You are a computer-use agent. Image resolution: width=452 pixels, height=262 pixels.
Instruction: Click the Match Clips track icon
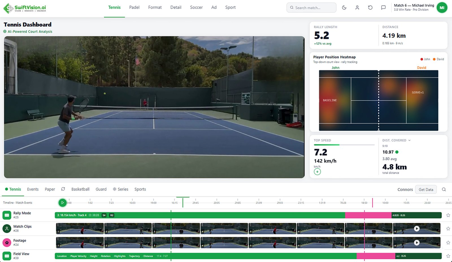coord(7,228)
